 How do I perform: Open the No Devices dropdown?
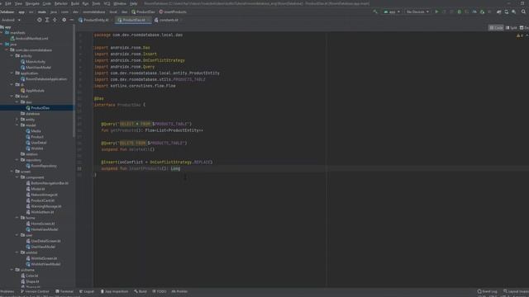coord(417,12)
